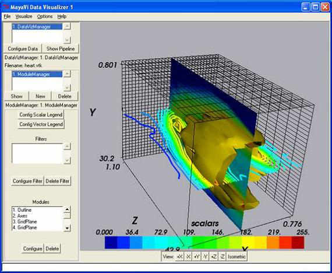The width and height of the screenshot is (332, 273).
Task: Select the -Y view button
Action: click(x=205, y=257)
